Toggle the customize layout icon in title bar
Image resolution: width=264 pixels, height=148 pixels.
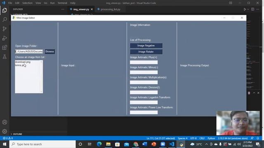231,3
